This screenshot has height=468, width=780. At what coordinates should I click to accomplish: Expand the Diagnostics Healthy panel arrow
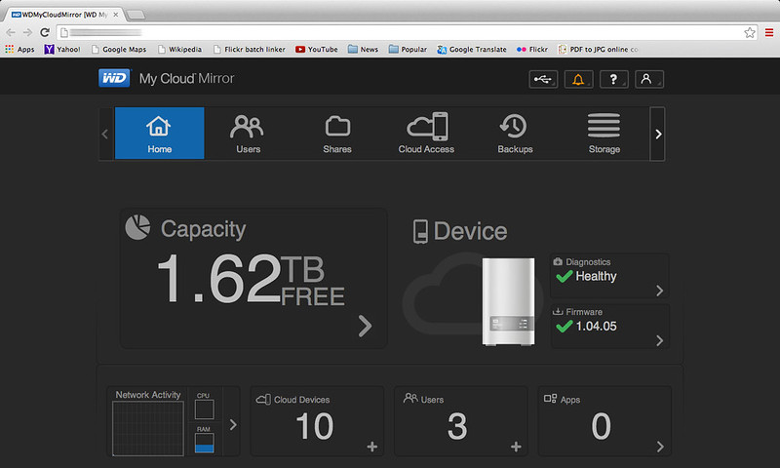pos(660,291)
